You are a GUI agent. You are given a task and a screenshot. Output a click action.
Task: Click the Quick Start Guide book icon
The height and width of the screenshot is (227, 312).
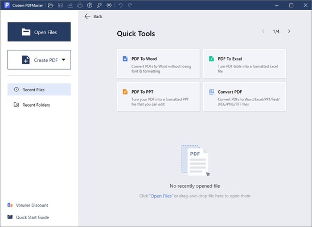[x=10, y=217]
